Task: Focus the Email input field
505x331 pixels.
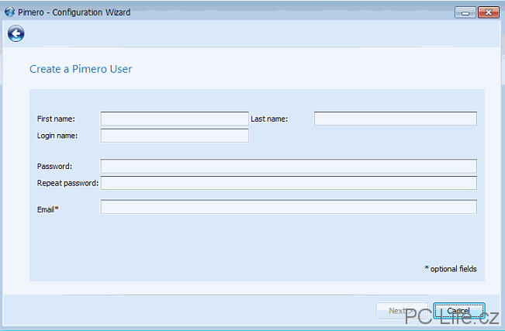Action: 289,207
